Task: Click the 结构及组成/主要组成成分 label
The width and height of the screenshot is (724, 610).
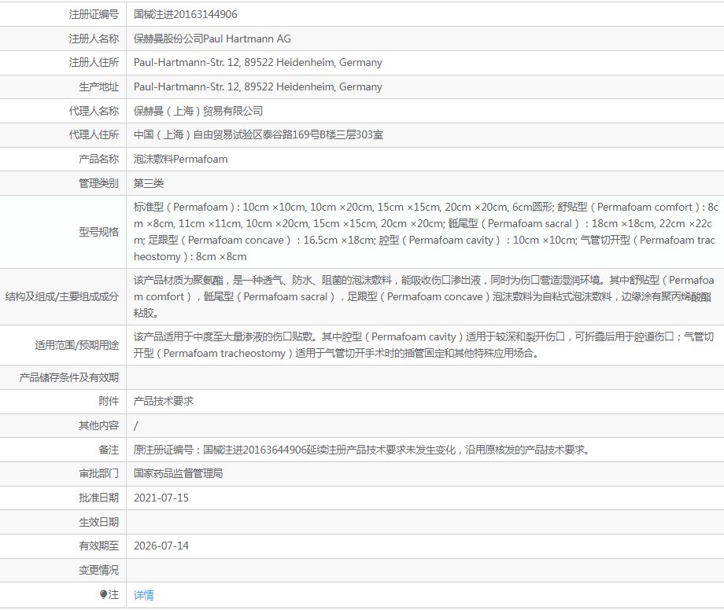Action: tap(62, 296)
